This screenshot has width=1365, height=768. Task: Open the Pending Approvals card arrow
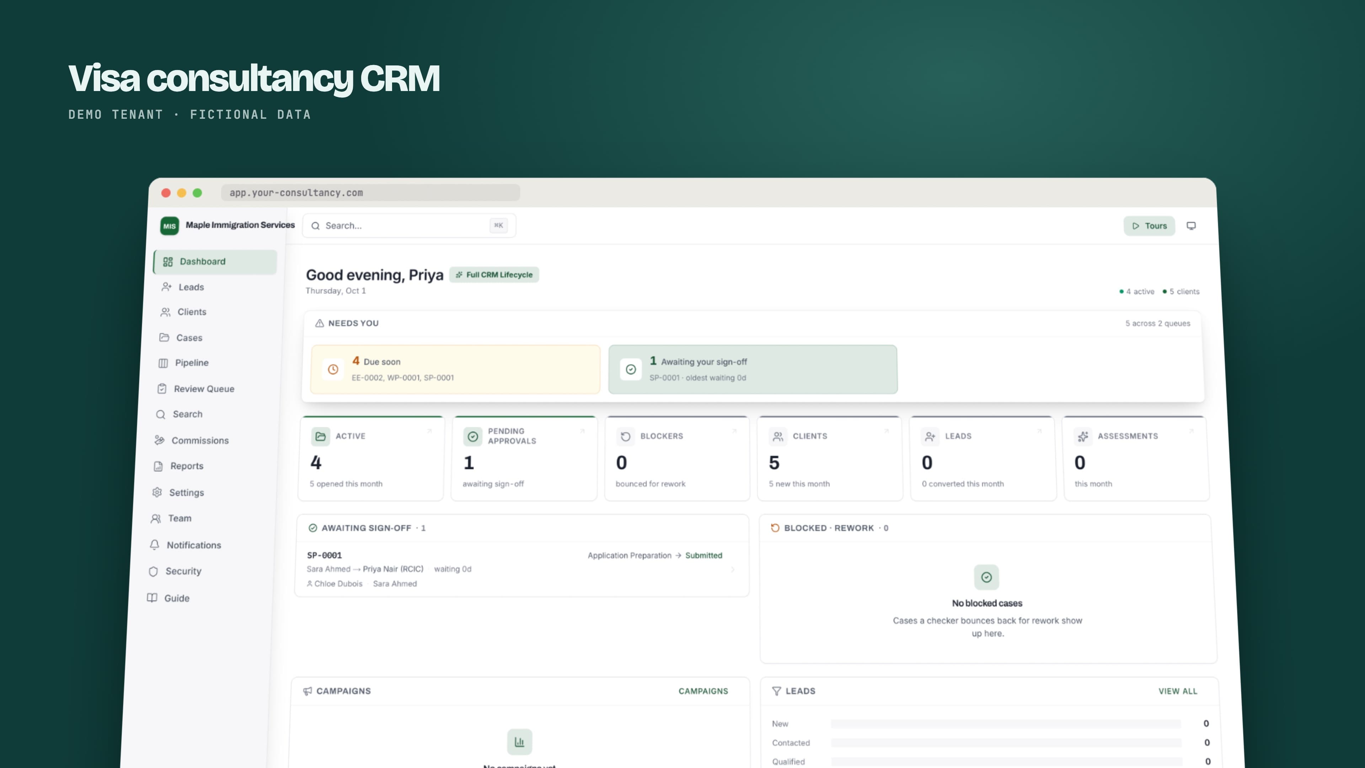pos(582,431)
